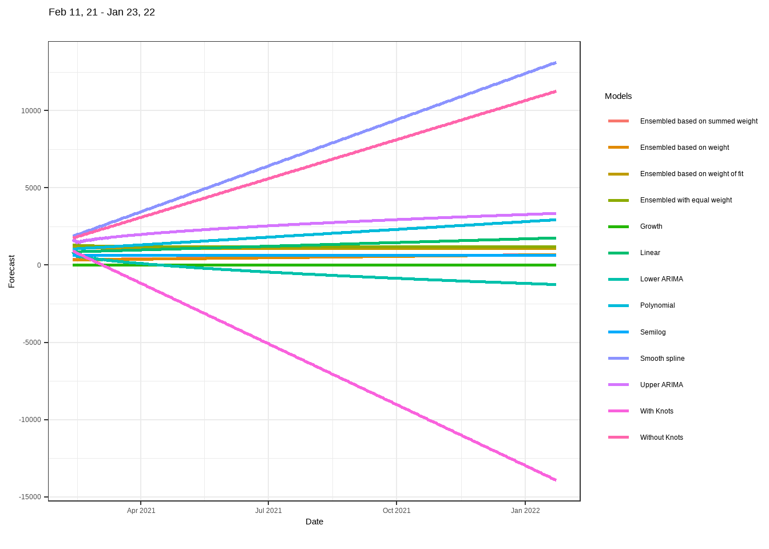Click the Ensembled based on weight swatch

618,148
